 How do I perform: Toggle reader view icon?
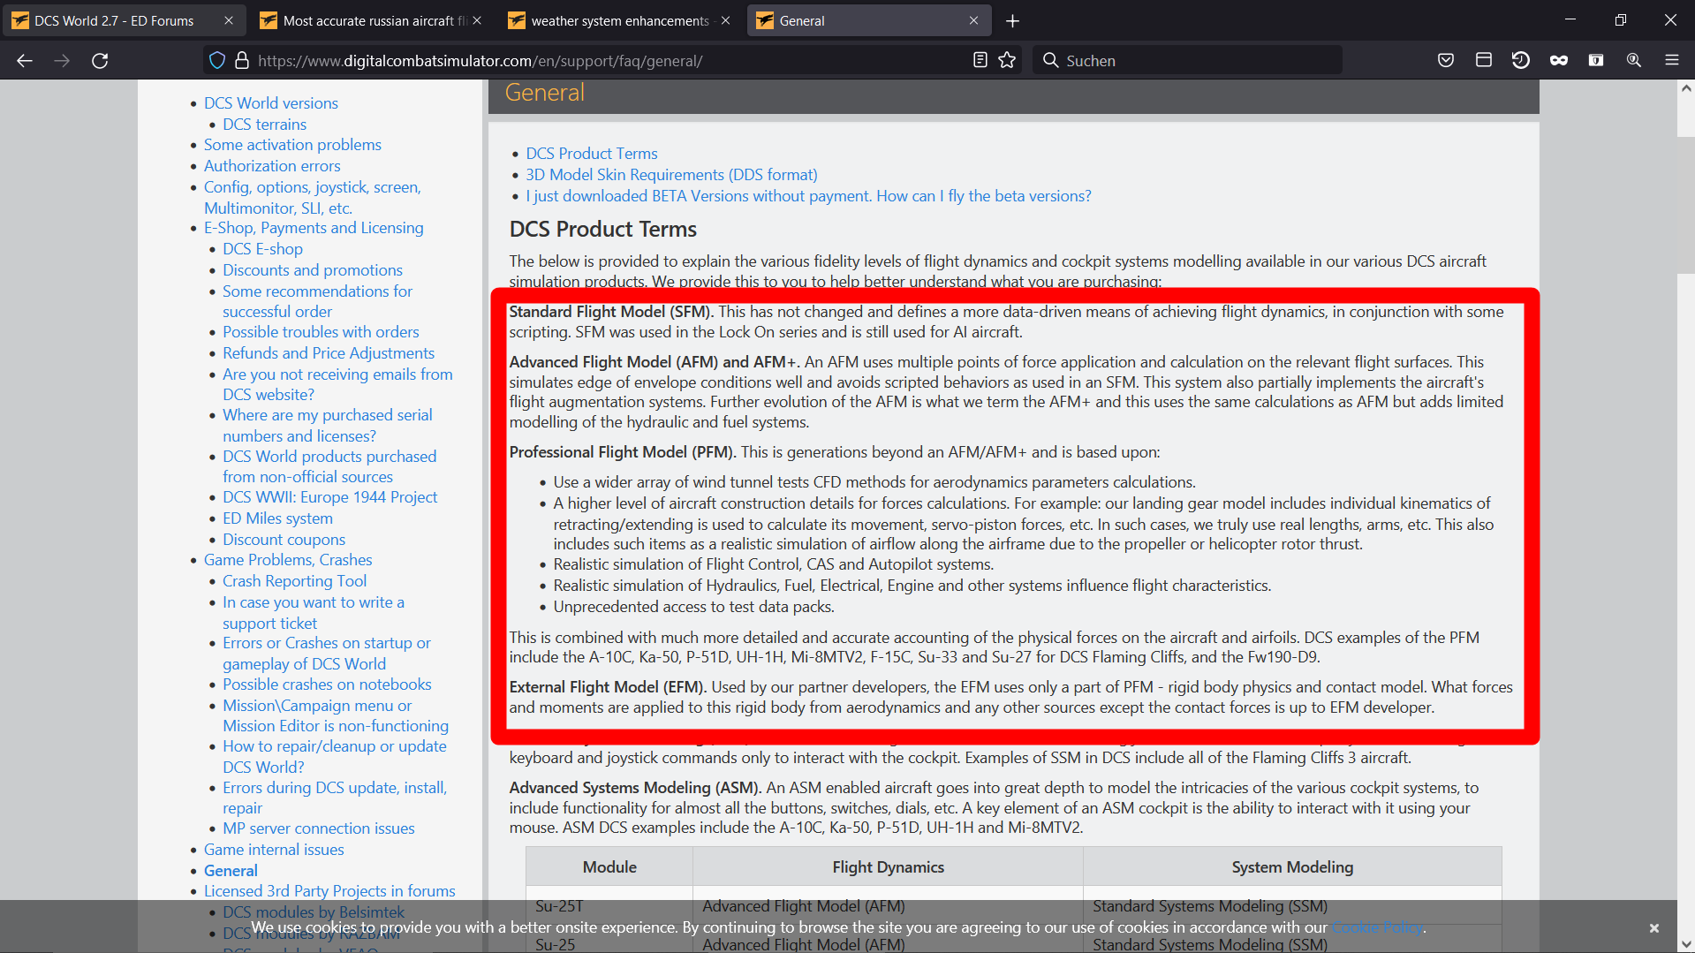tap(980, 60)
